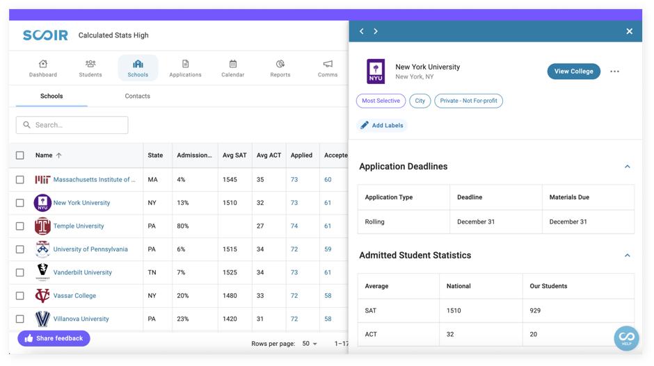Click the search magnifier icon

click(x=26, y=125)
